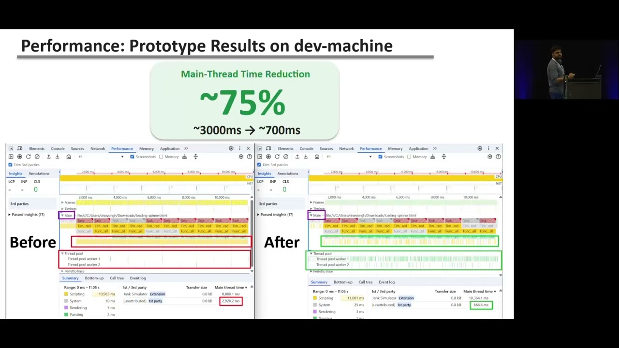The height and width of the screenshot is (348, 619).
Task: Click home icon in After panel
Action: click(x=317, y=157)
